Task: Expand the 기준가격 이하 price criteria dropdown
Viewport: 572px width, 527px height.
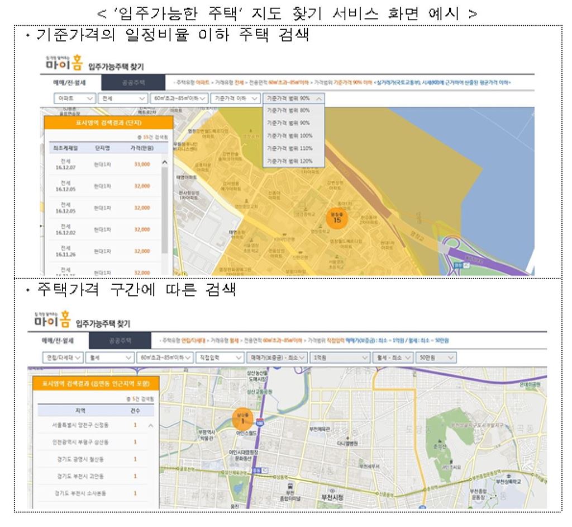Action: pyautogui.click(x=236, y=98)
